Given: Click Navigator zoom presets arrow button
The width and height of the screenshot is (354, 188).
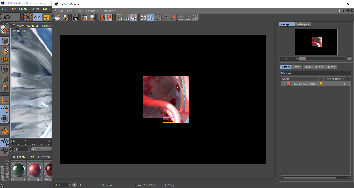Looking at the screenshot, I should point(349,59).
